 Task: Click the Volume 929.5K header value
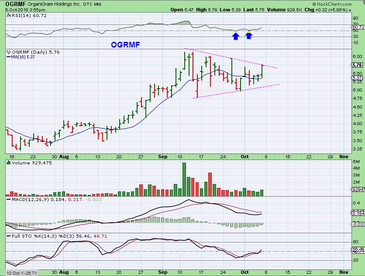click(285, 10)
